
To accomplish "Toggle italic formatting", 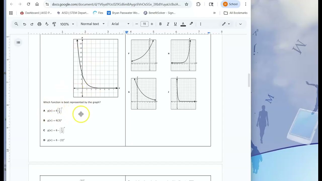I will coord(168,24).
